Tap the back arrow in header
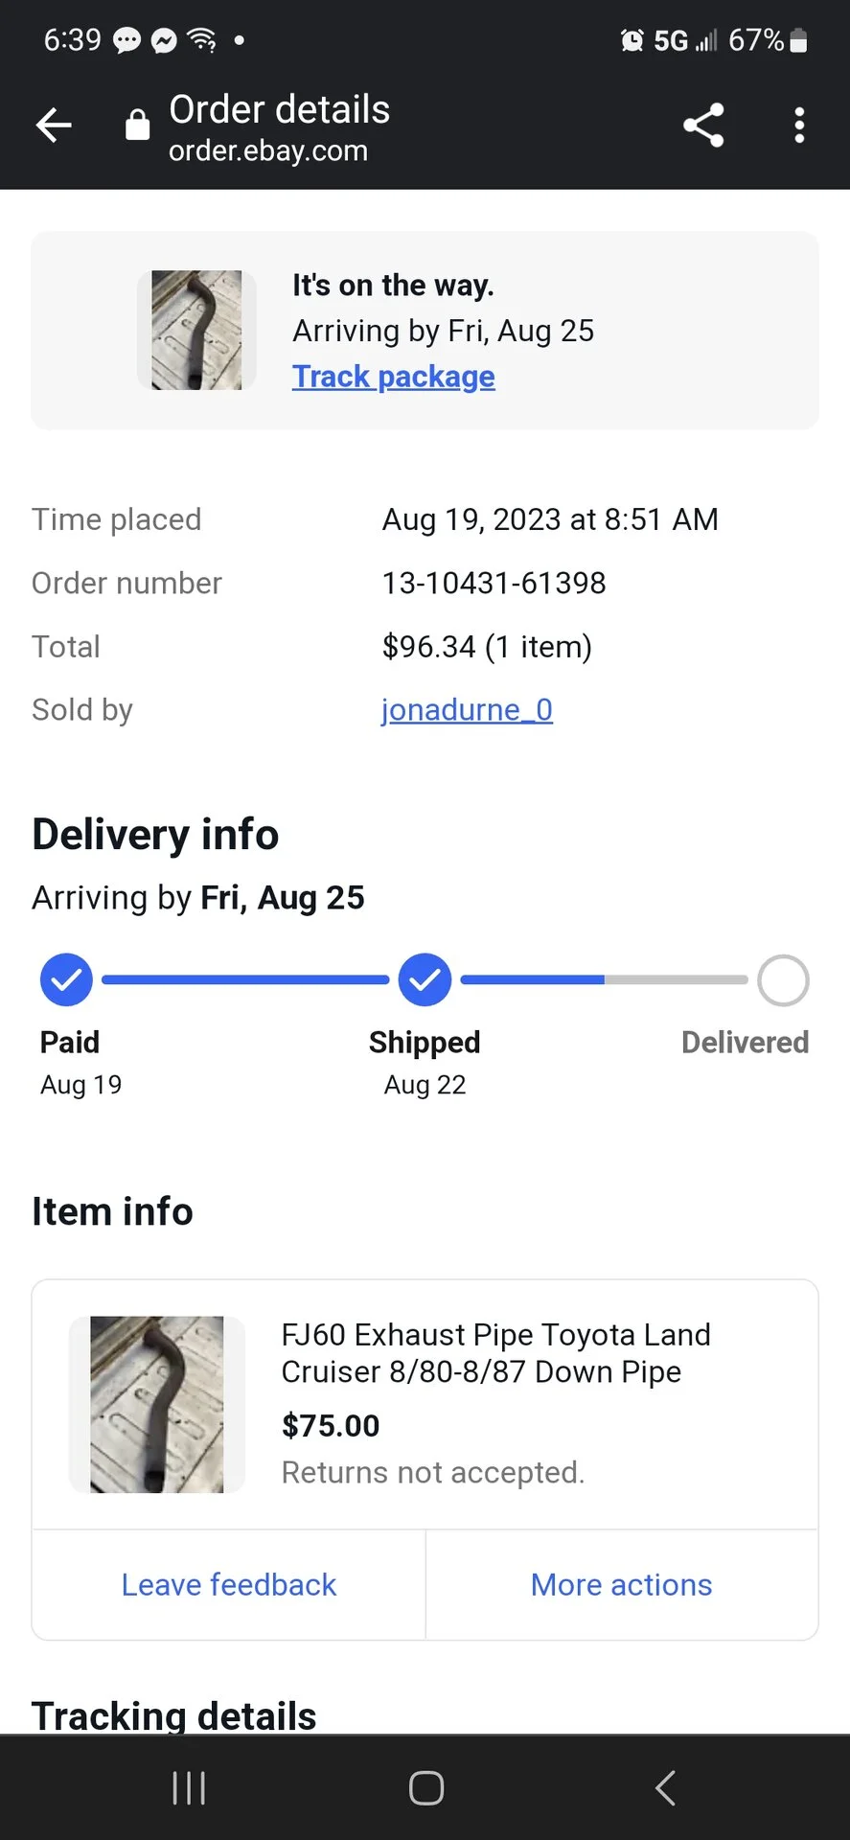The width and height of the screenshot is (850, 1840). tap(54, 126)
